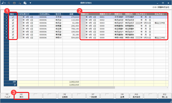The width and height of the screenshot is (172, 103).
Task: Click the 群馬事 cell in 取引先 column
Action: point(58,26)
